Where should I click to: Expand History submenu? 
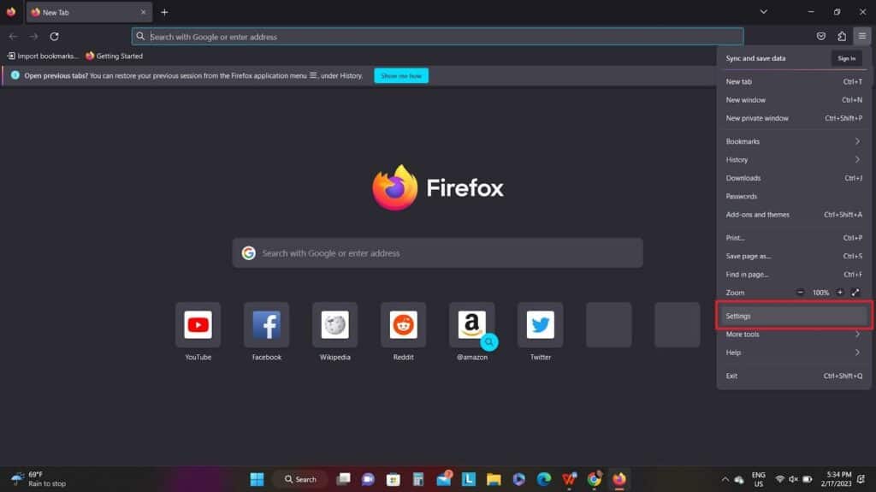[x=793, y=160]
